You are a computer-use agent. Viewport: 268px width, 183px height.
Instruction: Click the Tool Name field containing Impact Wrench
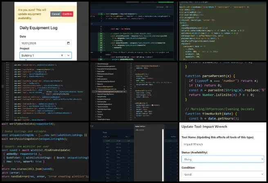(x=223, y=144)
